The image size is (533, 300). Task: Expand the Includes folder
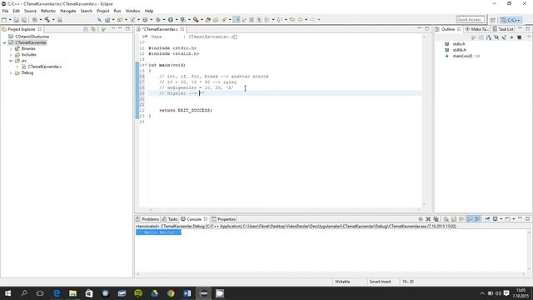click(x=11, y=55)
